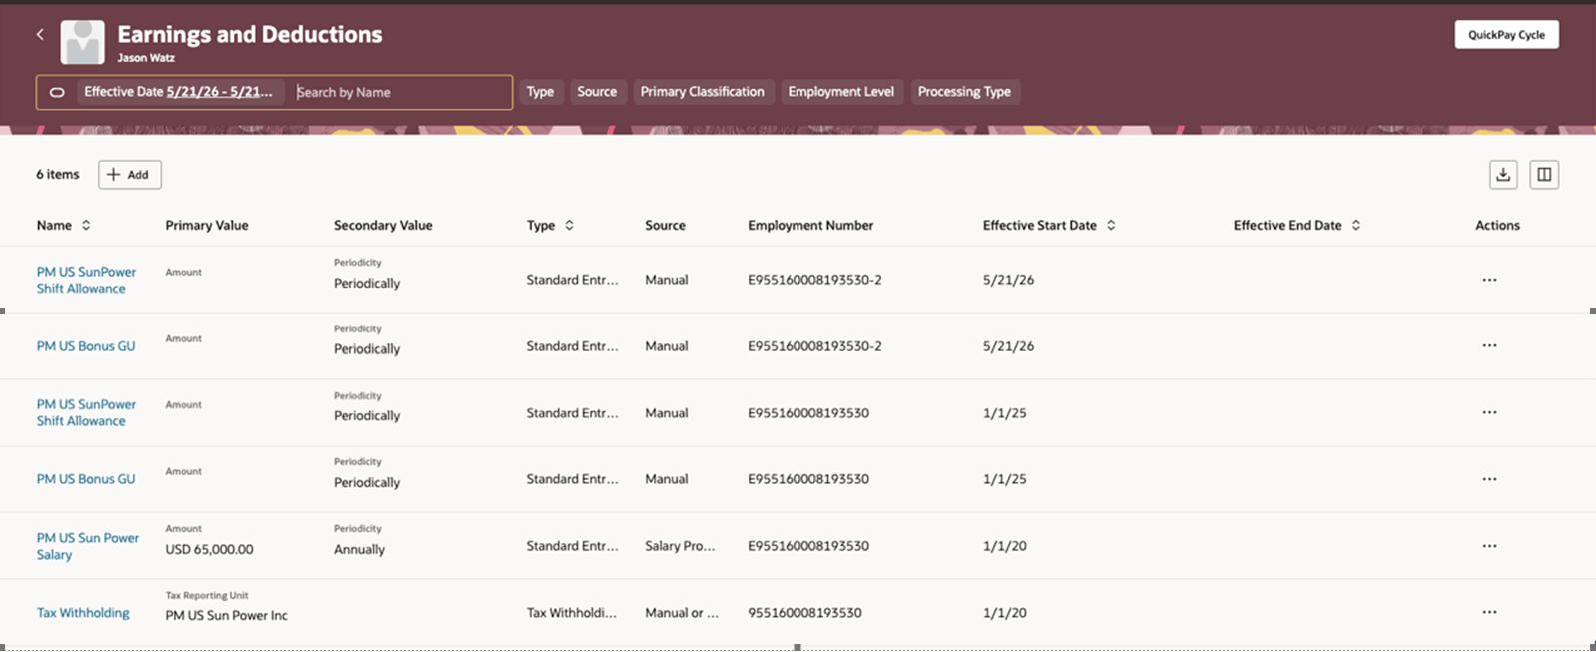Sort by Name column arrows
The width and height of the screenshot is (1596, 652).
click(x=86, y=225)
